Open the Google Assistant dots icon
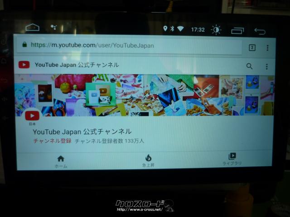This screenshot has width=290, height=217. pyautogui.click(x=54, y=27)
